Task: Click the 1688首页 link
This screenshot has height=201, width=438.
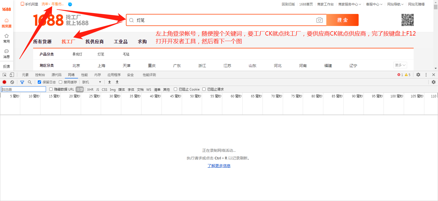Action: pyautogui.click(x=306, y=4)
